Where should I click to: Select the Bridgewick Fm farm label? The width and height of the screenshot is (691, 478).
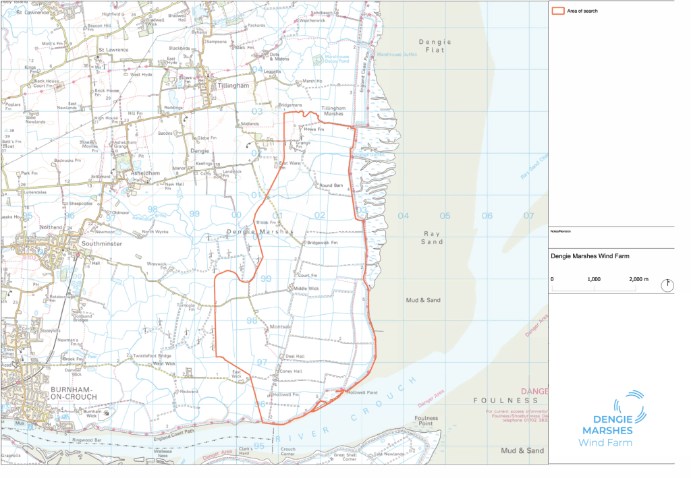[x=322, y=241]
